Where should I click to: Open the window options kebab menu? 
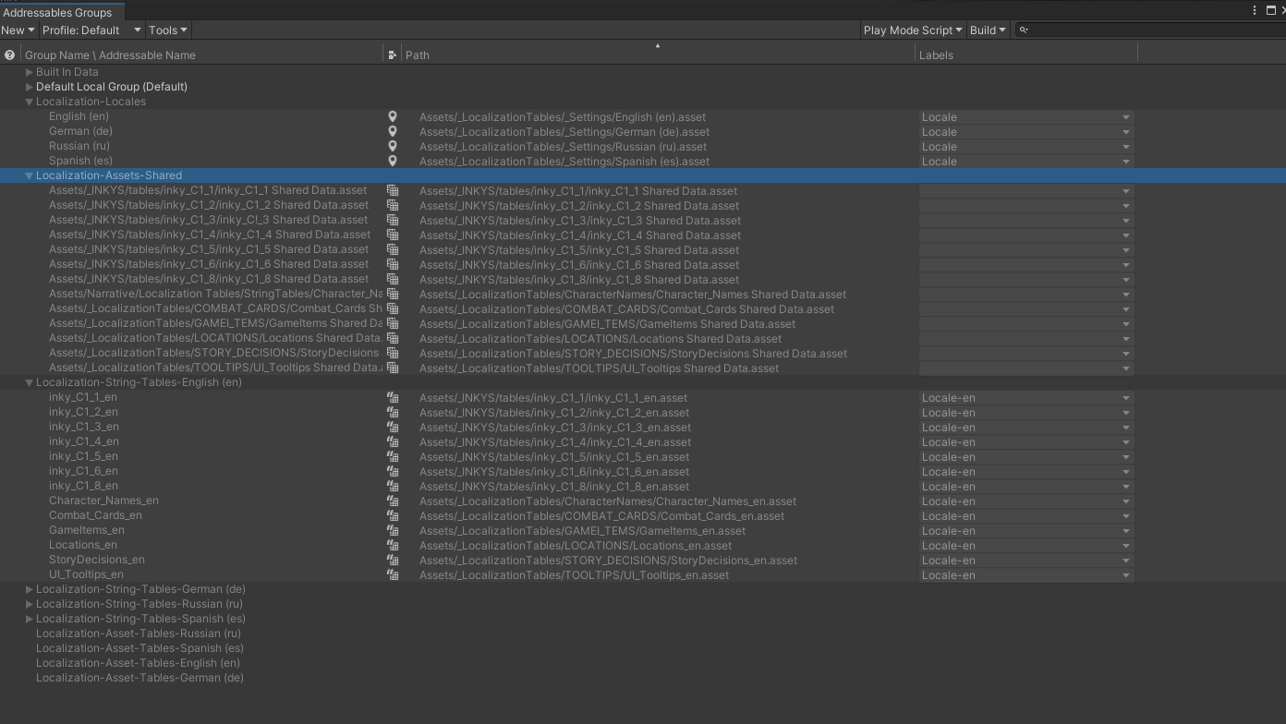(x=1254, y=9)
